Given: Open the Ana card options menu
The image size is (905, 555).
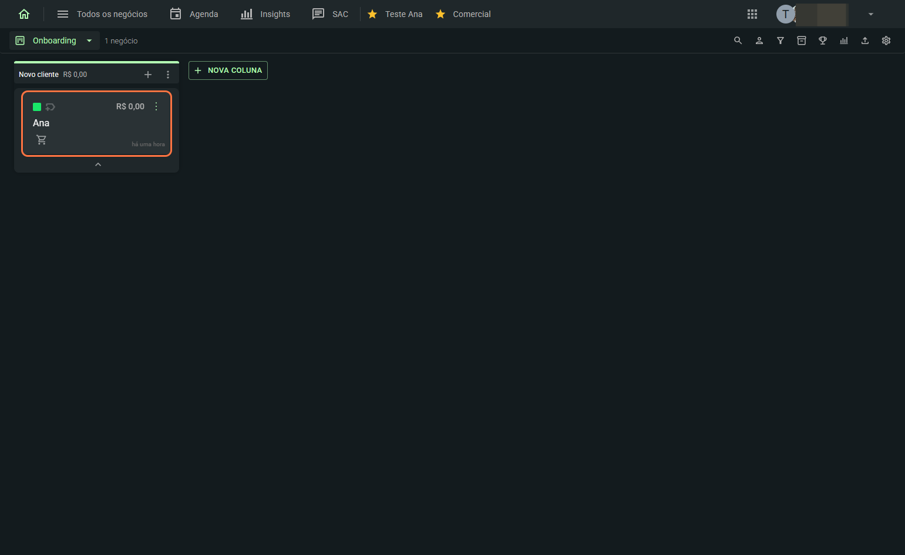Looking at the screenshot, I should pos(156,106).
